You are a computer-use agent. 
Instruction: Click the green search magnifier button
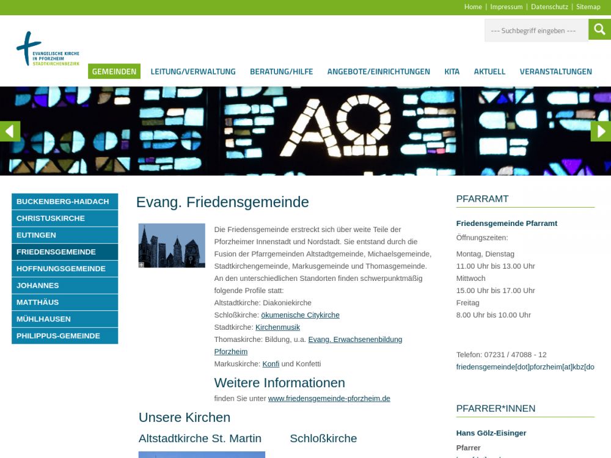point(599,29)
